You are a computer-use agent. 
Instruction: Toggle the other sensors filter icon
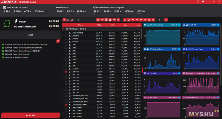[153, 20]
